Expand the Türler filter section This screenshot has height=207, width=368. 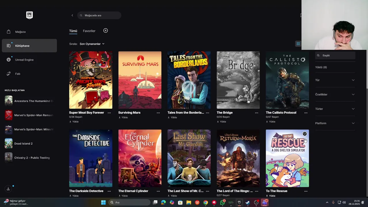pos(335,109)
